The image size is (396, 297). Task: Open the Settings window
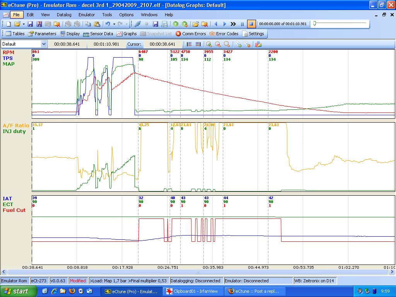(x=253, y=34)
